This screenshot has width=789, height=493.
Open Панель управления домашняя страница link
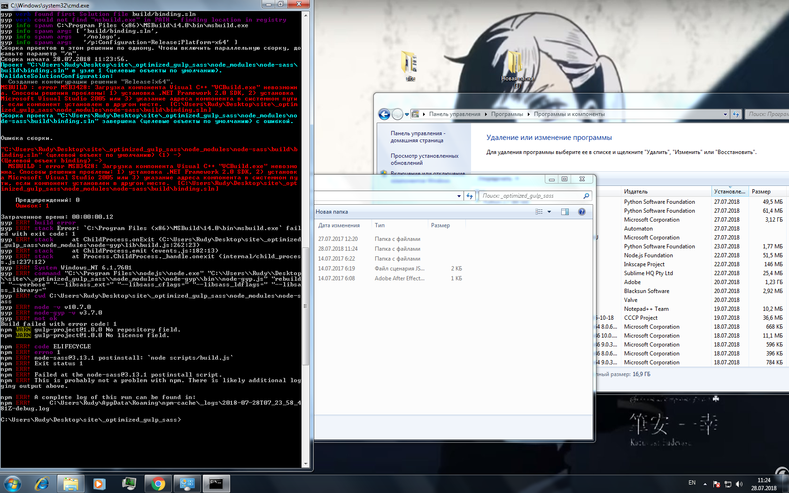coord(418,137)
